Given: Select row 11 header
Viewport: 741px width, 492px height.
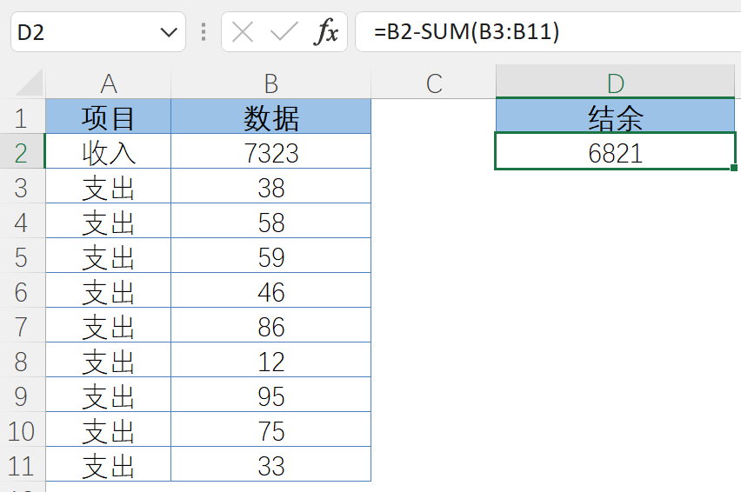Looking at the screenshot, I should click(23, 464).
